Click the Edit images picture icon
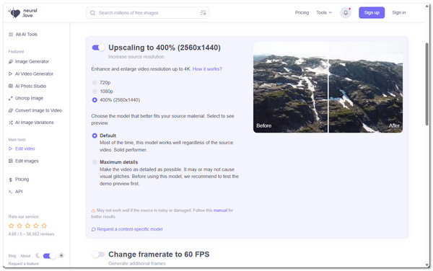Viewport: 433px width, 271px height. [11, 161]
